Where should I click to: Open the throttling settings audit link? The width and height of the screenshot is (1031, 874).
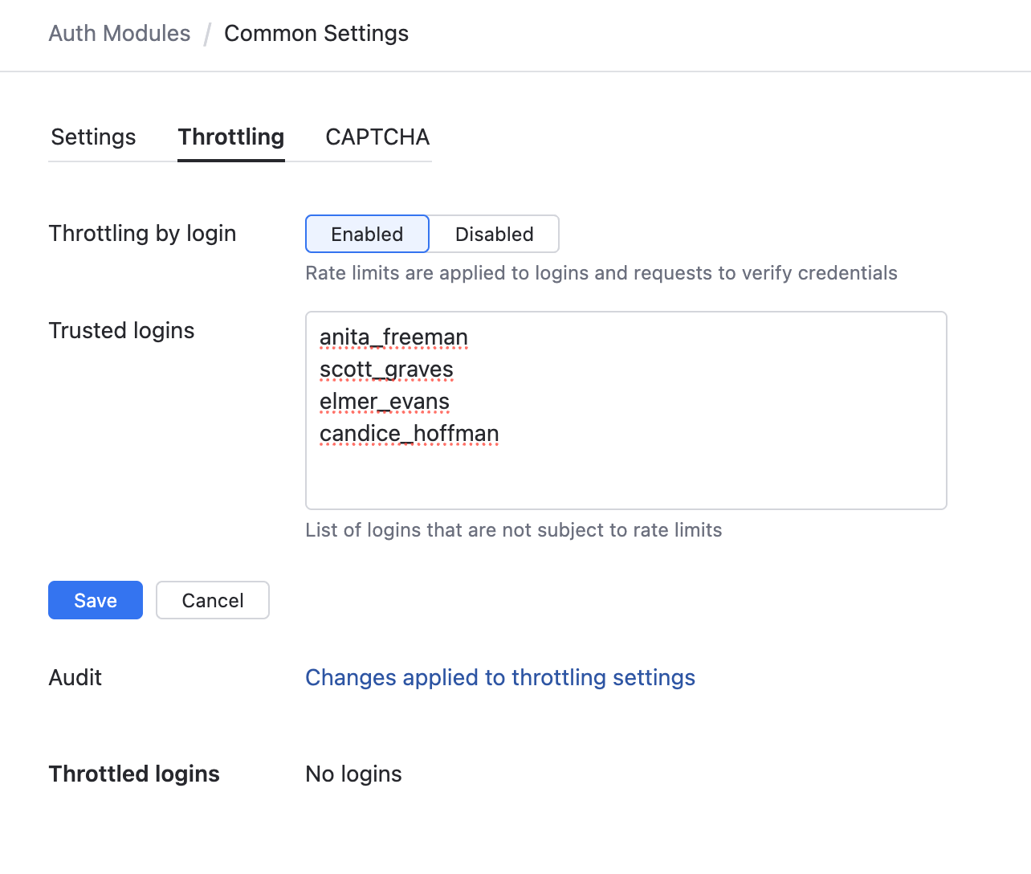pos(499,677)
